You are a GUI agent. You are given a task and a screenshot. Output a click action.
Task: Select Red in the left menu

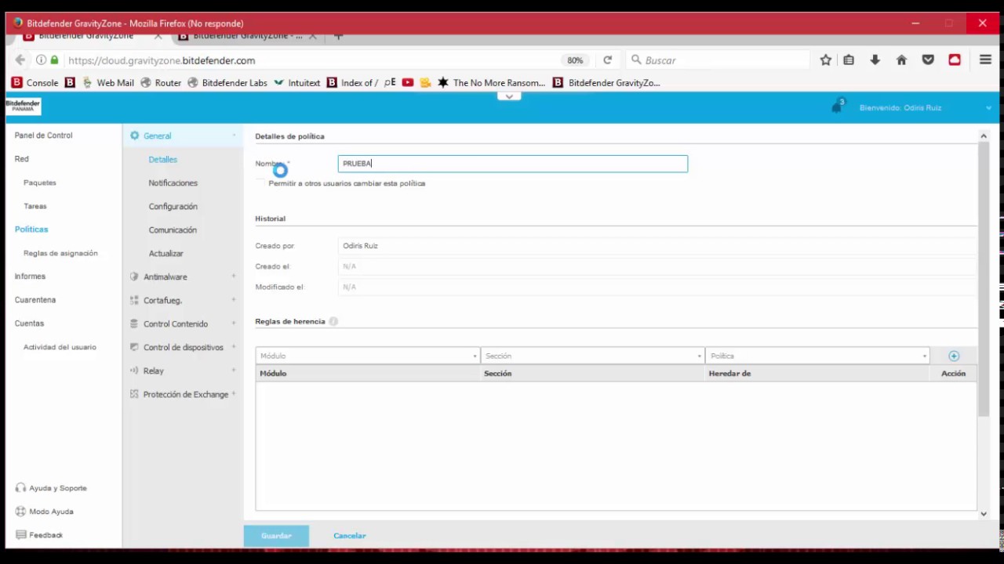(21, 159)
